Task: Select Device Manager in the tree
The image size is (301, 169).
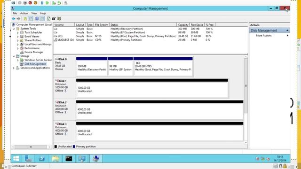Action: click(x=34, y=52)
